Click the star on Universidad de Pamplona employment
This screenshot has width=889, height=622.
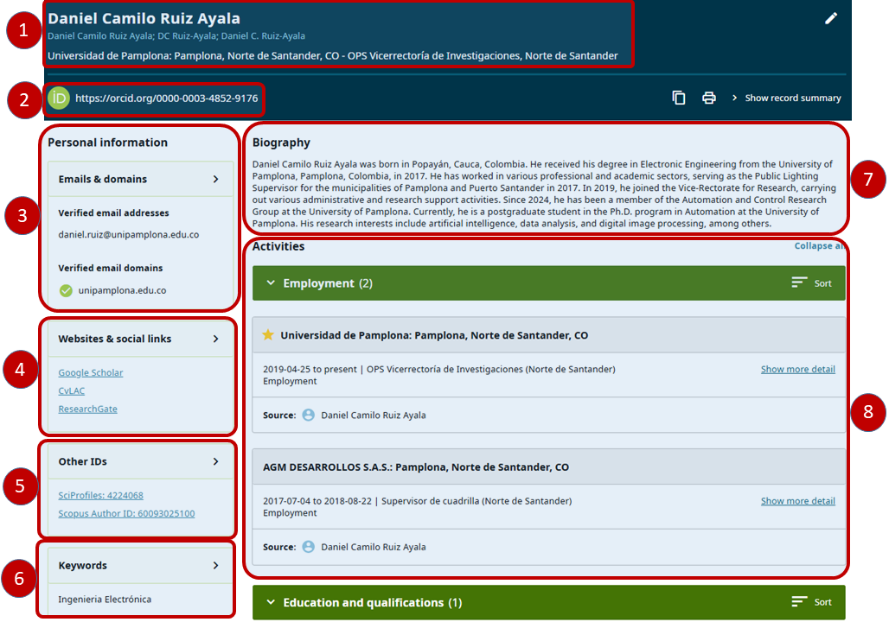pyautogui.click(x=268, y=335)
